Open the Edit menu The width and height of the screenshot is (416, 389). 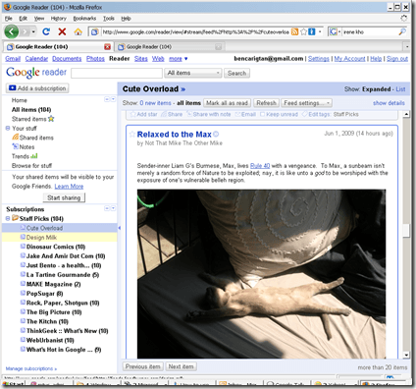[x=23, y=19]
